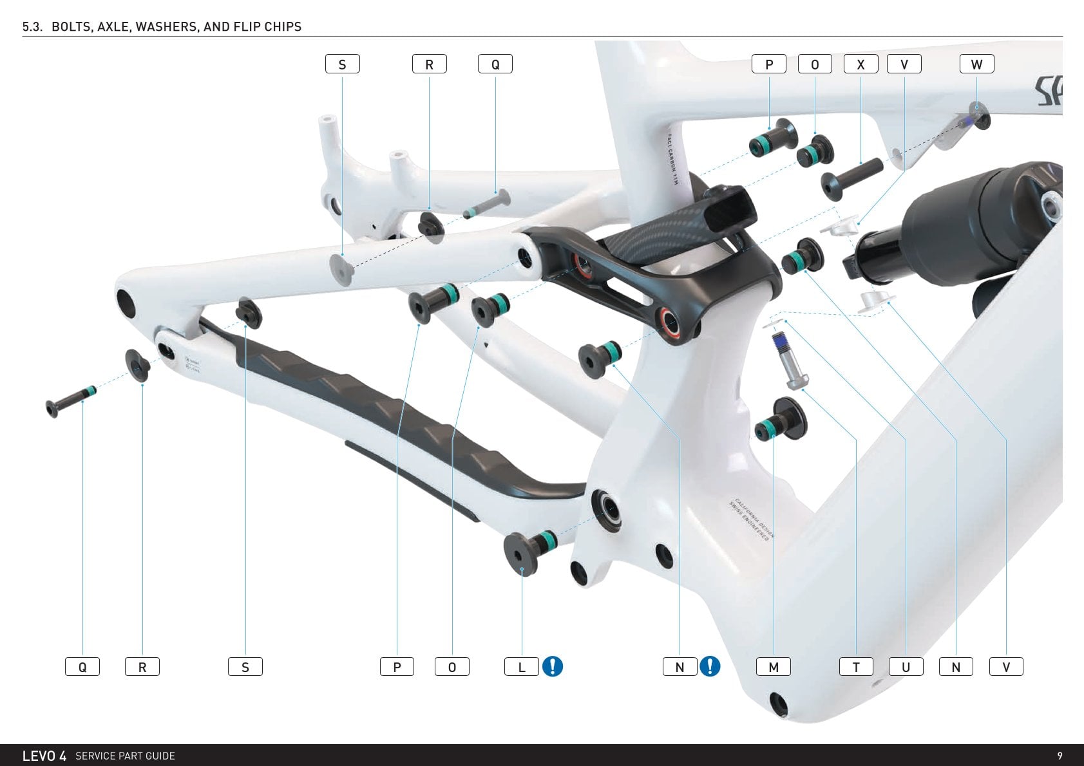The image size is (1084, 766).
Task: Click the bottom-row O label box
Action: [x=452, y=667]
